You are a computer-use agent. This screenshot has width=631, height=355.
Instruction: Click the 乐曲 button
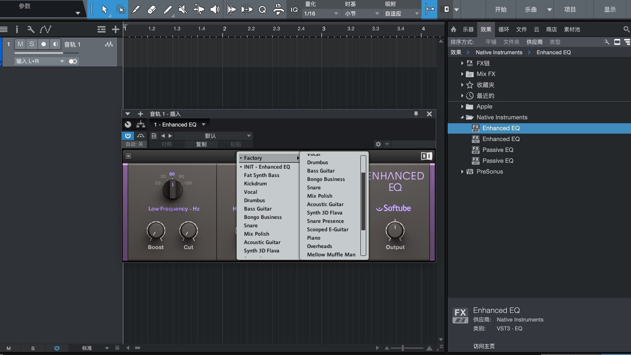click(530, 10)
